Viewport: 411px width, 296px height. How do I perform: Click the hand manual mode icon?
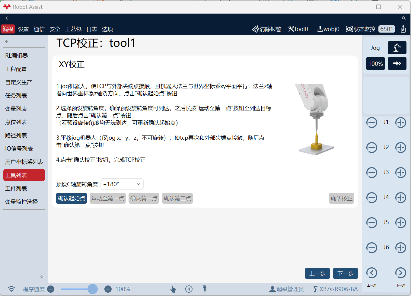point(173,289)
